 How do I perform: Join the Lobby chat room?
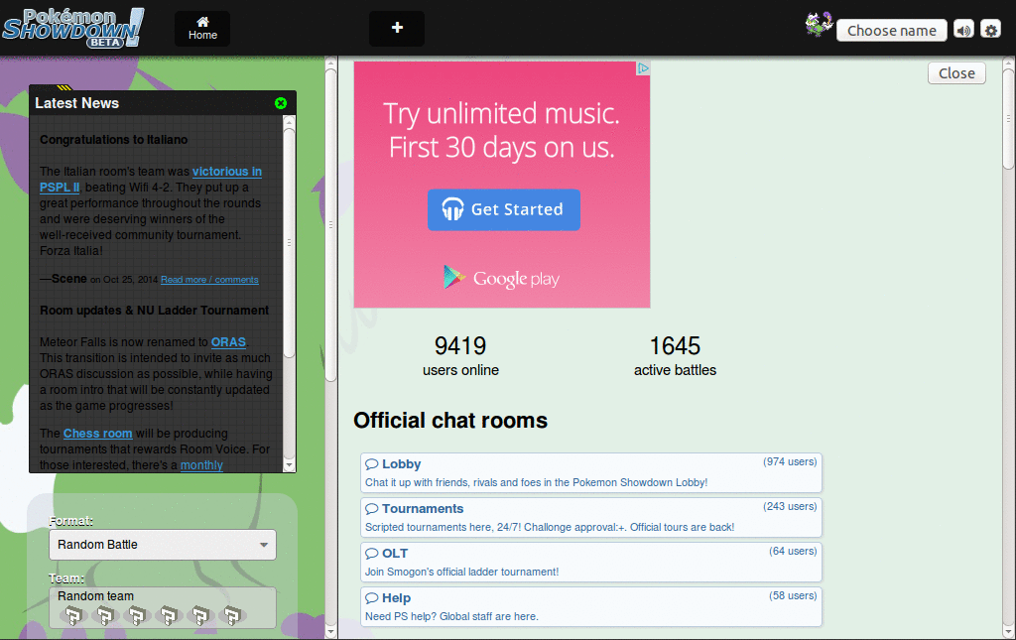pyautogui.click(x=591, y=473)
